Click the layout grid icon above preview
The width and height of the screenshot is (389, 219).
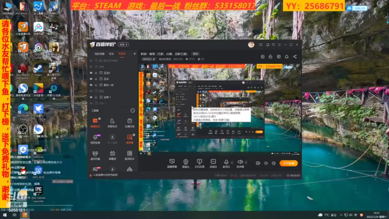[279, 57]
